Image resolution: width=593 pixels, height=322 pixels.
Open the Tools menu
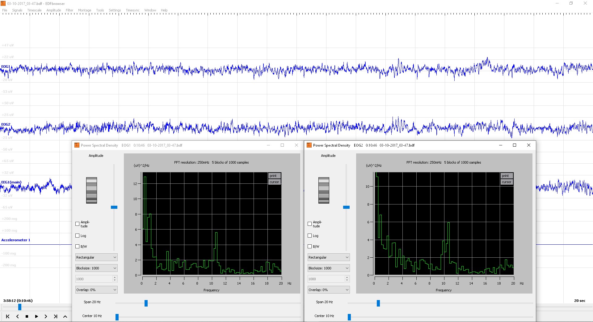pyautogui.click(x=100, y=10)
